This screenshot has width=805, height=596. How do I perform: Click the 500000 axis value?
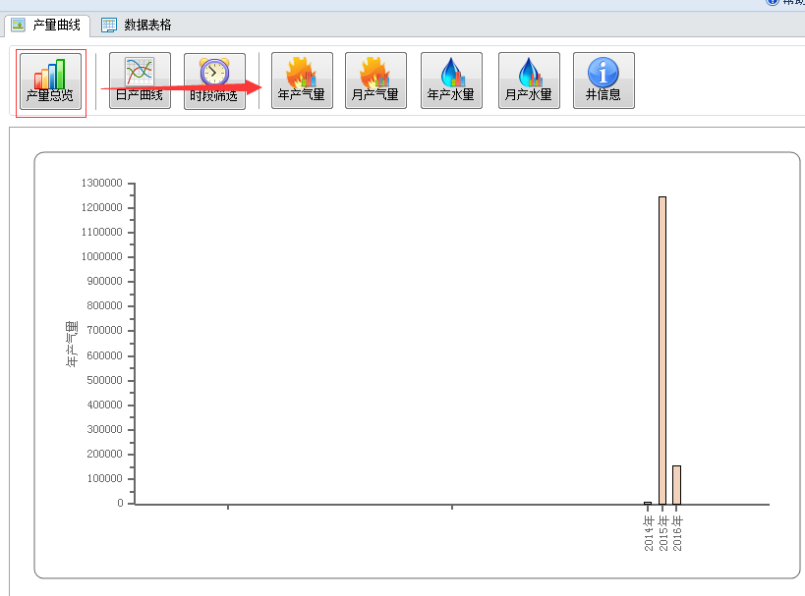point(105,380)
